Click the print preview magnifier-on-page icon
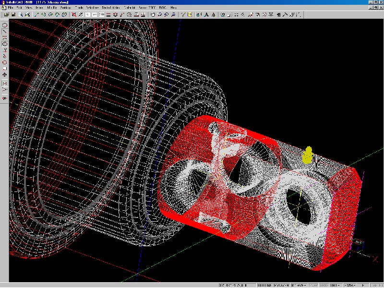Image resolution: width=384 pixels, height=288 pixels. (21, 15)
